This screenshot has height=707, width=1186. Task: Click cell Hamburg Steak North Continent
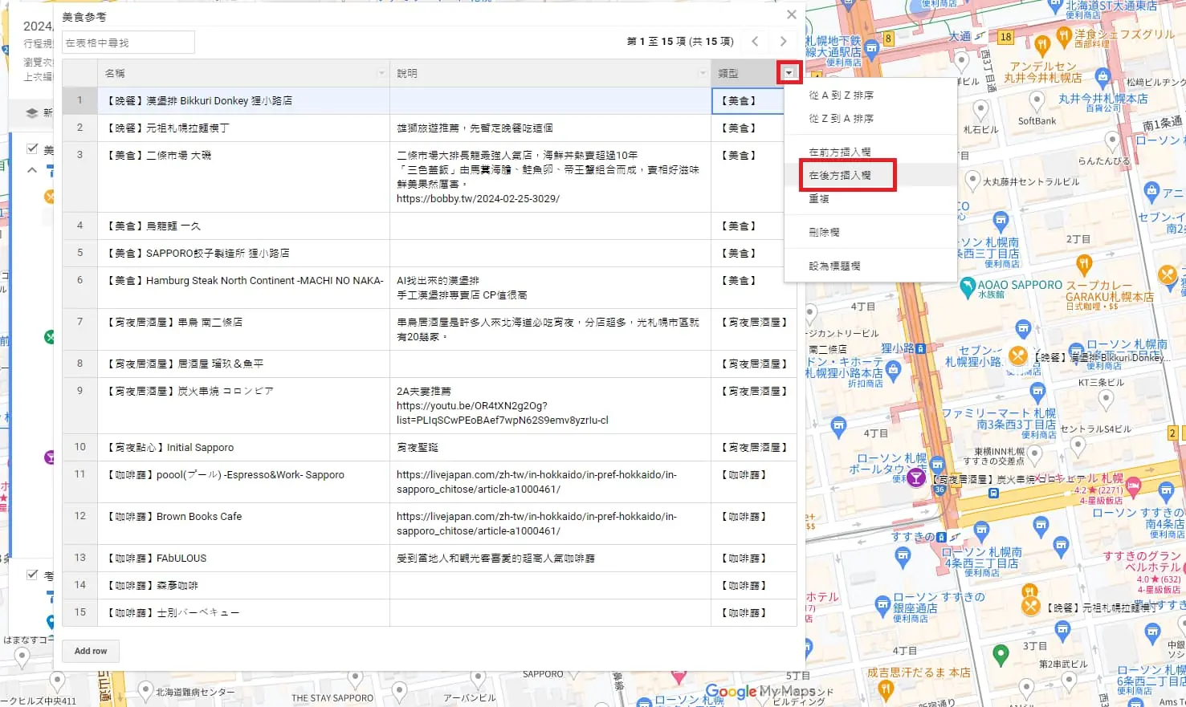click(x=243, y=287)
